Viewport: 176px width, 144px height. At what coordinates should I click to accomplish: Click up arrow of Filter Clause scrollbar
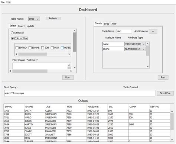coord(69,65)
